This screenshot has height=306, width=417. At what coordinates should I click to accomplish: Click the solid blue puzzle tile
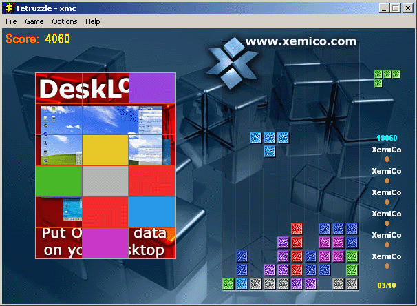coord(152,212)
